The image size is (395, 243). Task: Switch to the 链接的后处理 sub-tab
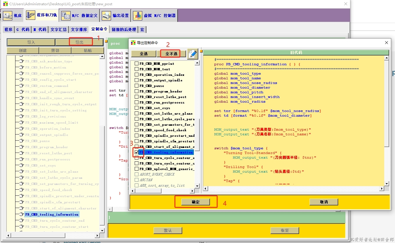(124, 29)
